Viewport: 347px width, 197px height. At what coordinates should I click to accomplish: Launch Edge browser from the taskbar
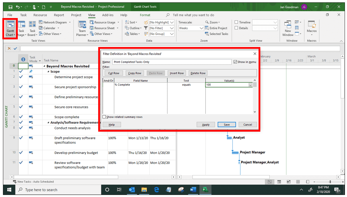pyautogui.click(x=156, y=190)
